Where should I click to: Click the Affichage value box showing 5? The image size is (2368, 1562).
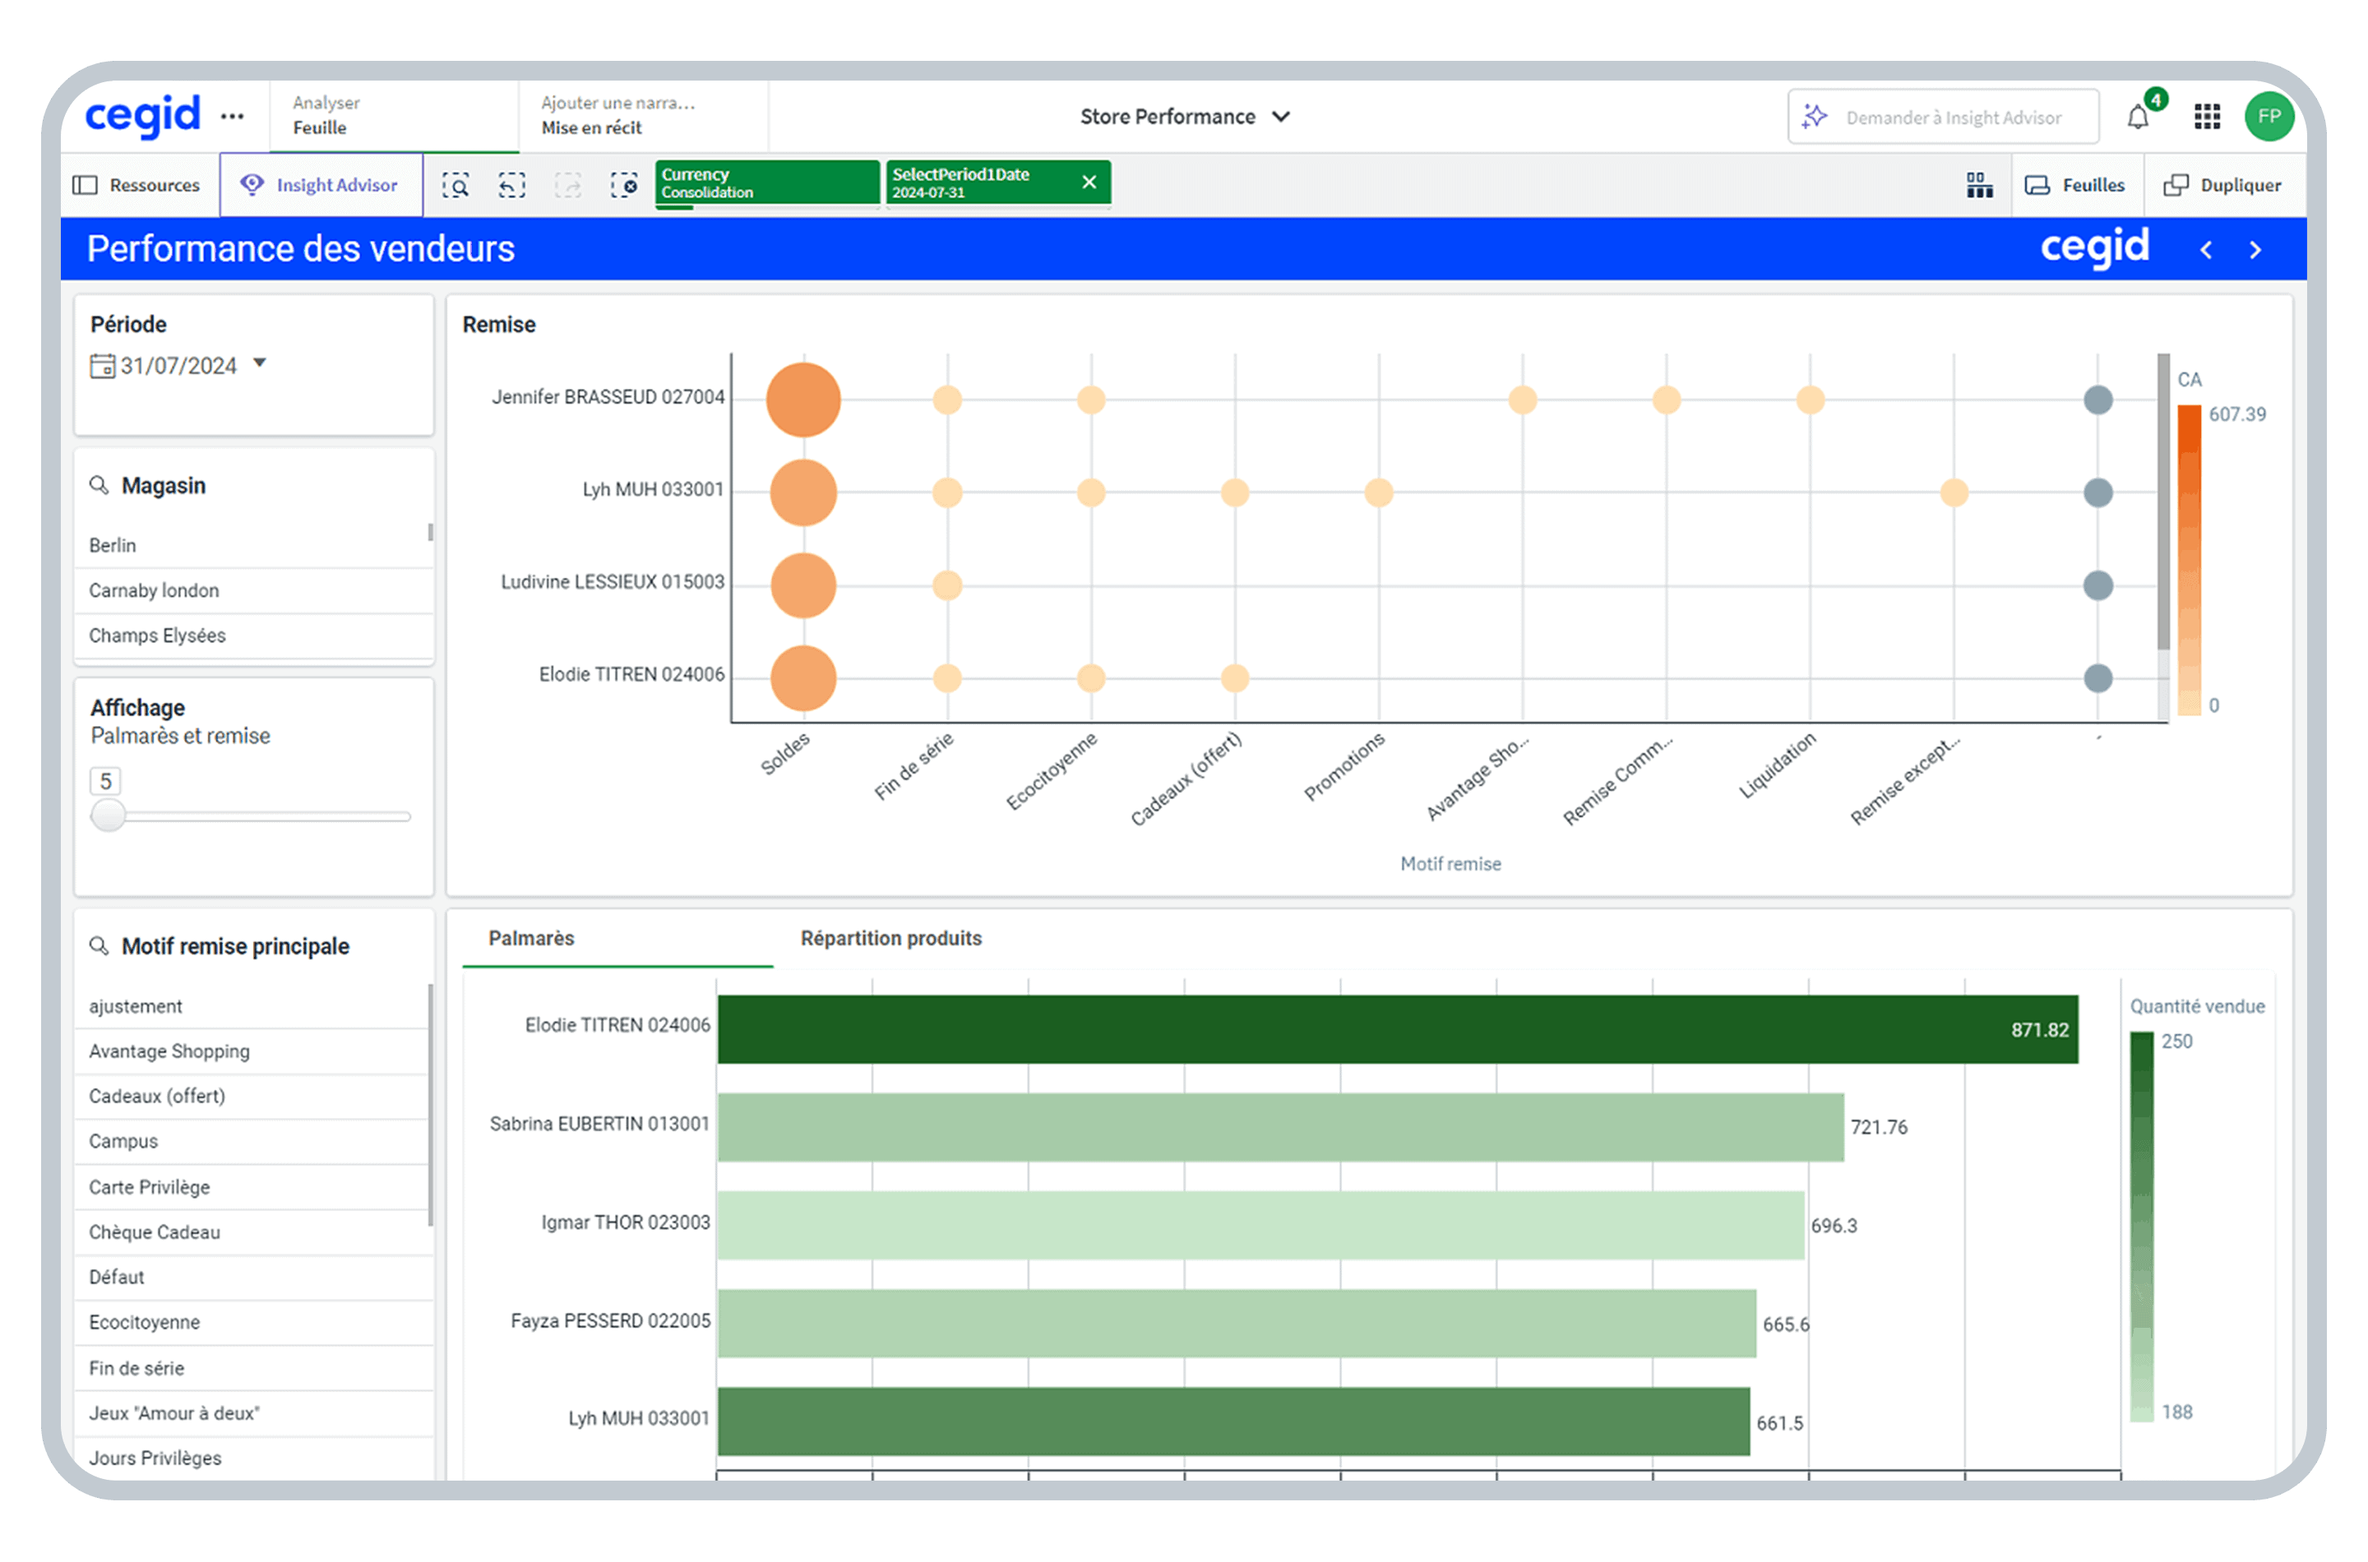(x=104, y=782)
